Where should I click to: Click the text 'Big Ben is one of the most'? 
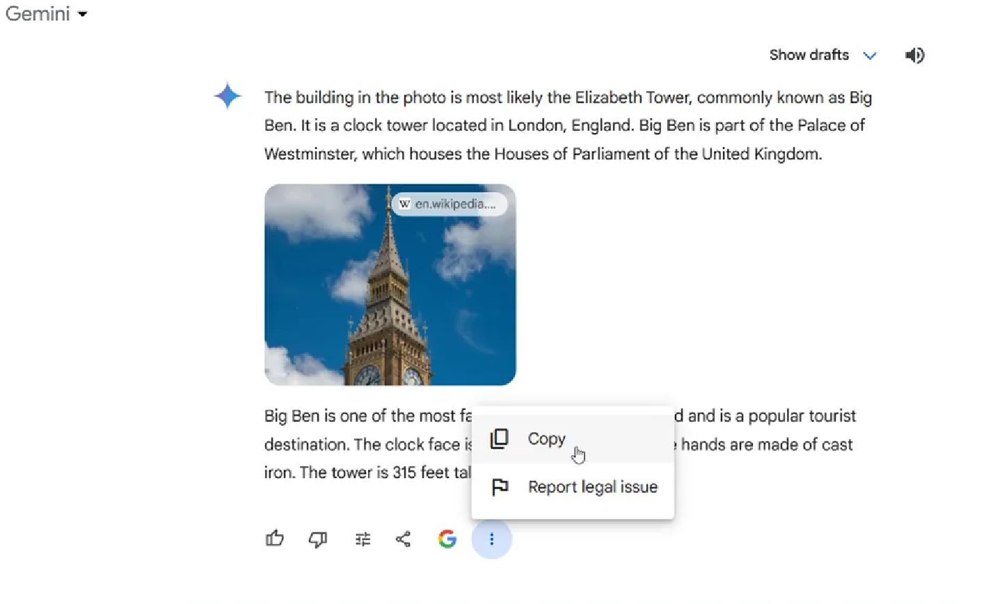(360, 416)
